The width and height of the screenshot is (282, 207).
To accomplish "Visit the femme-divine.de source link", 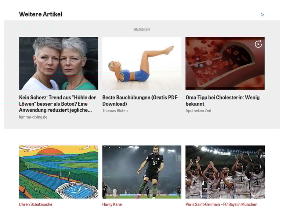I will point(33,117).
